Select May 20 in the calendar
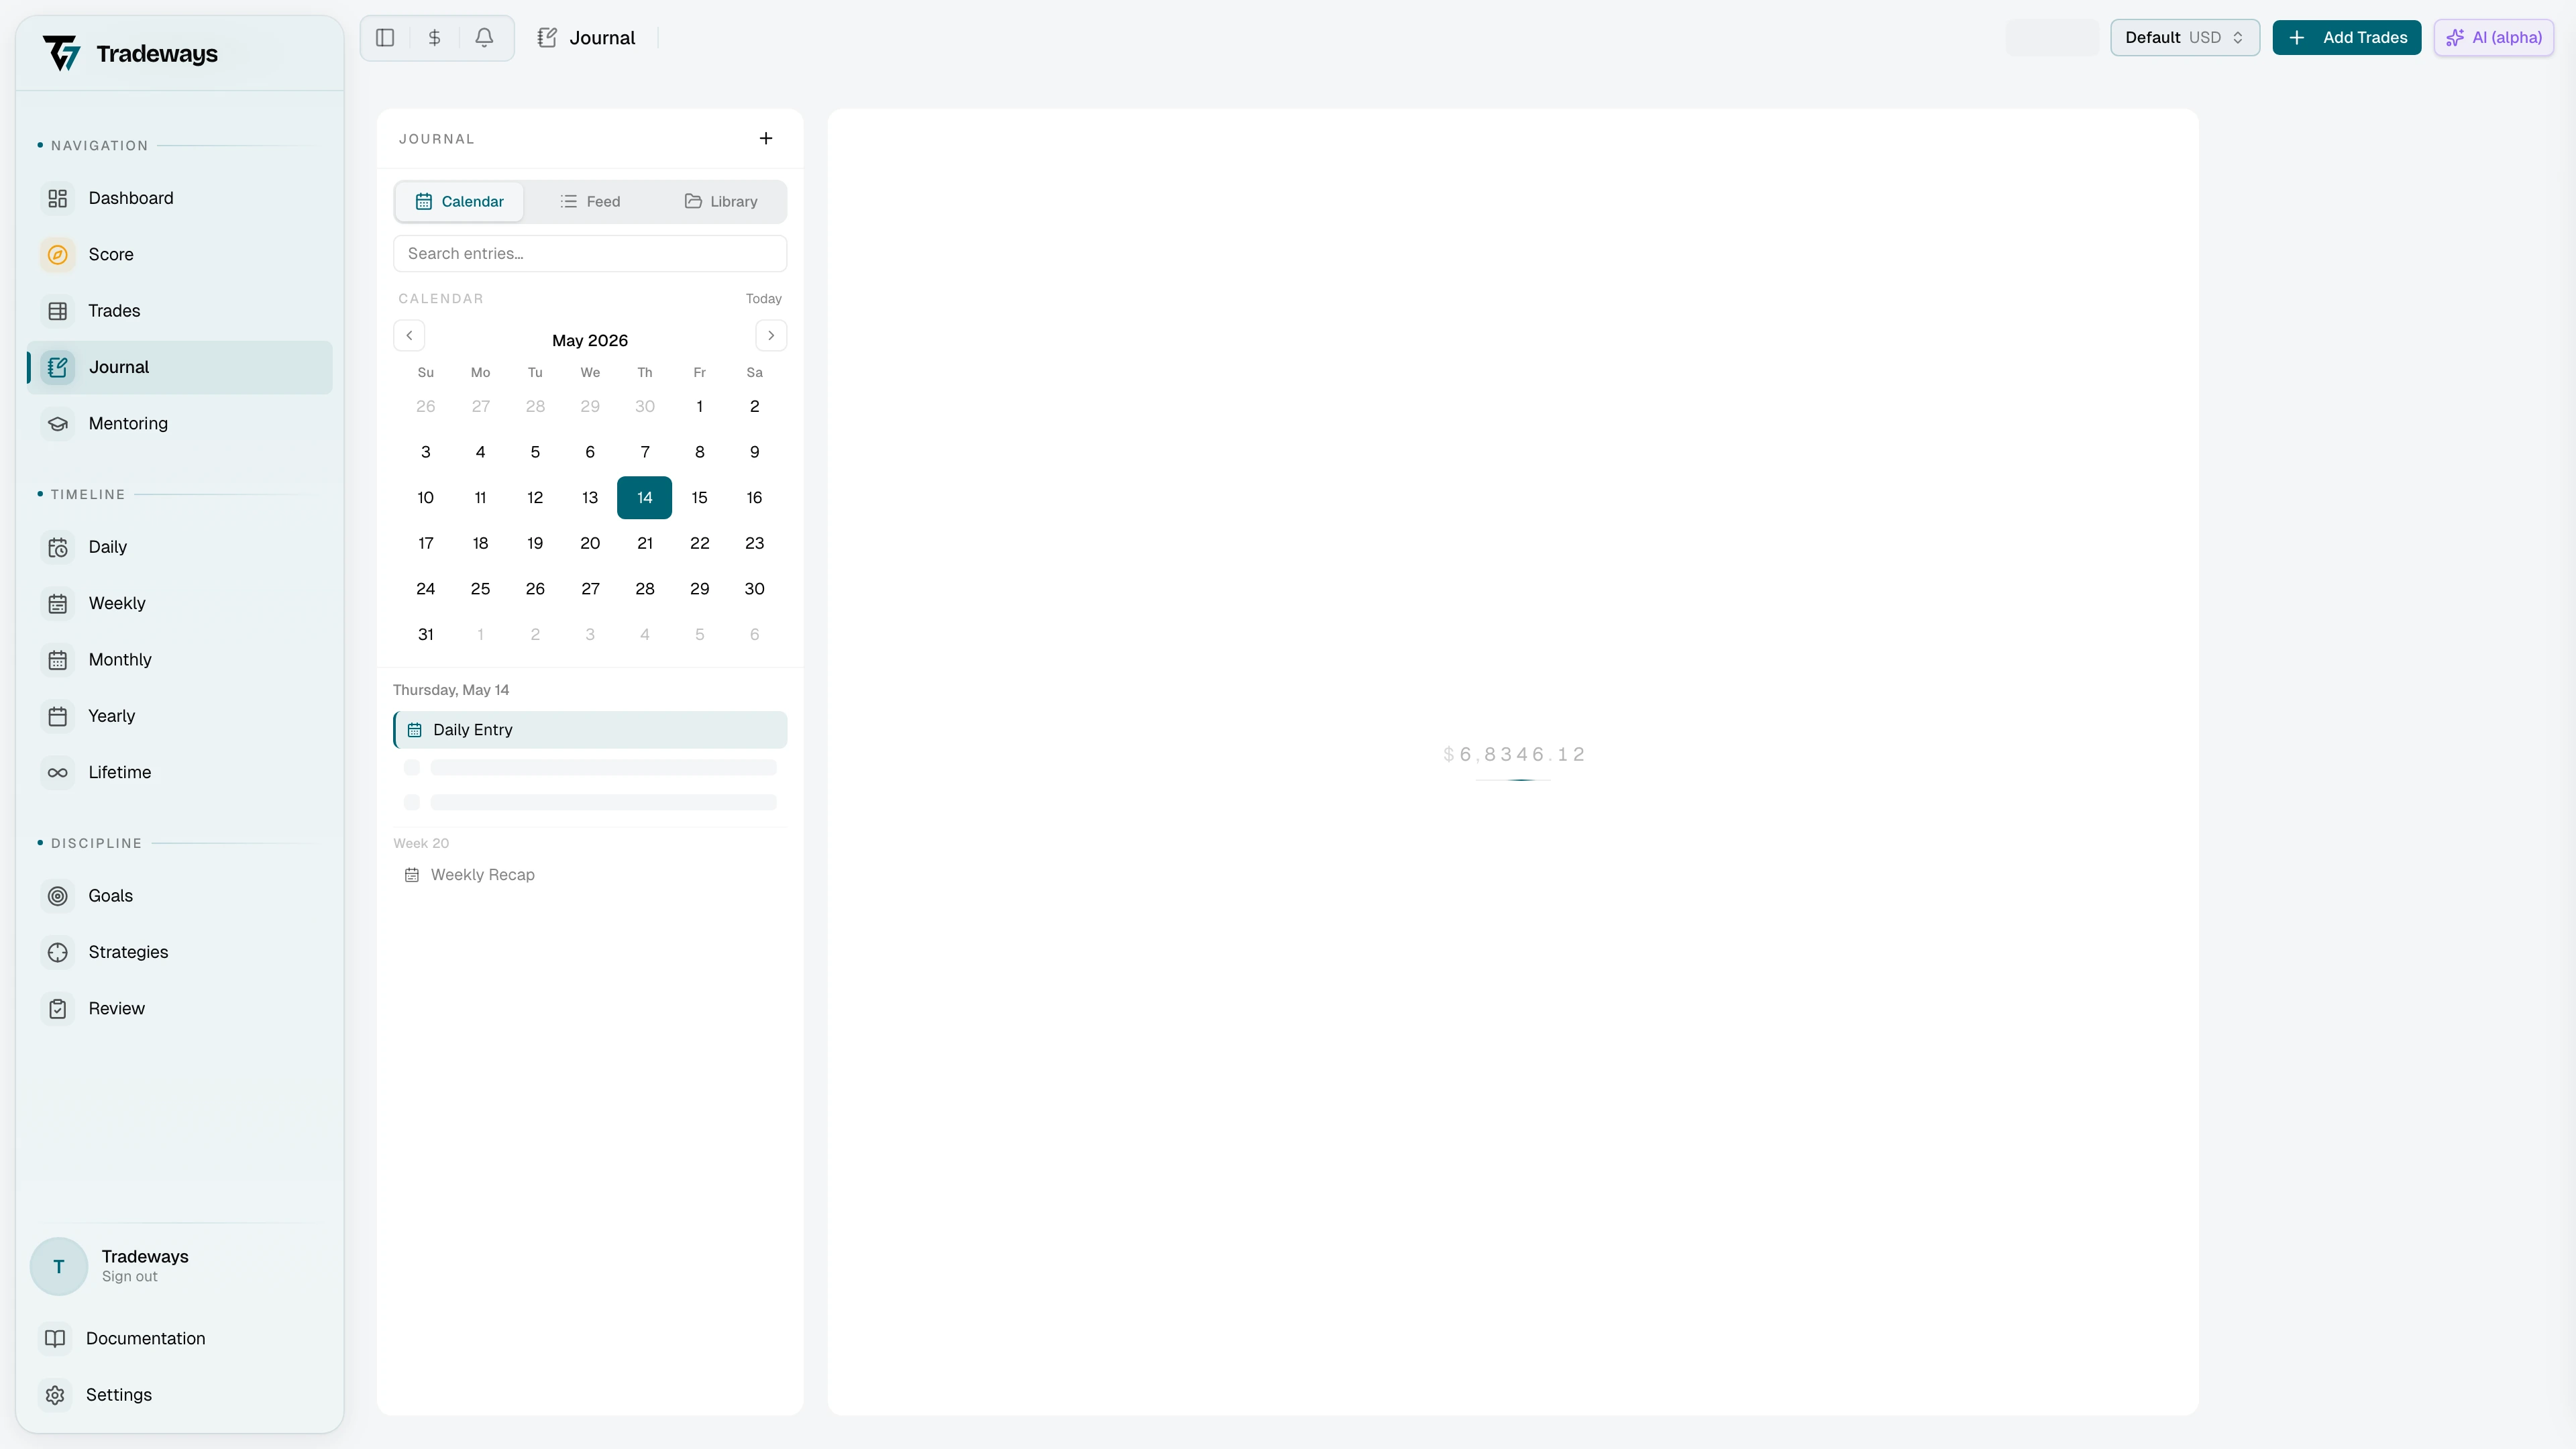 click(590, 544)
